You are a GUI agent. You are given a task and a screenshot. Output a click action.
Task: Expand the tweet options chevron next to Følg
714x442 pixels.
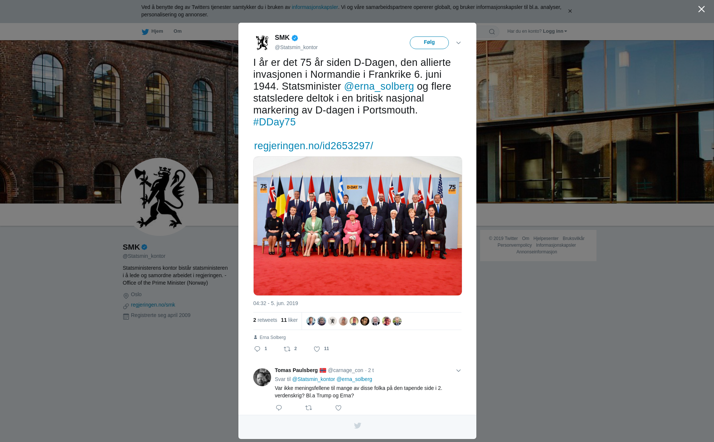(x=459, y=43)
